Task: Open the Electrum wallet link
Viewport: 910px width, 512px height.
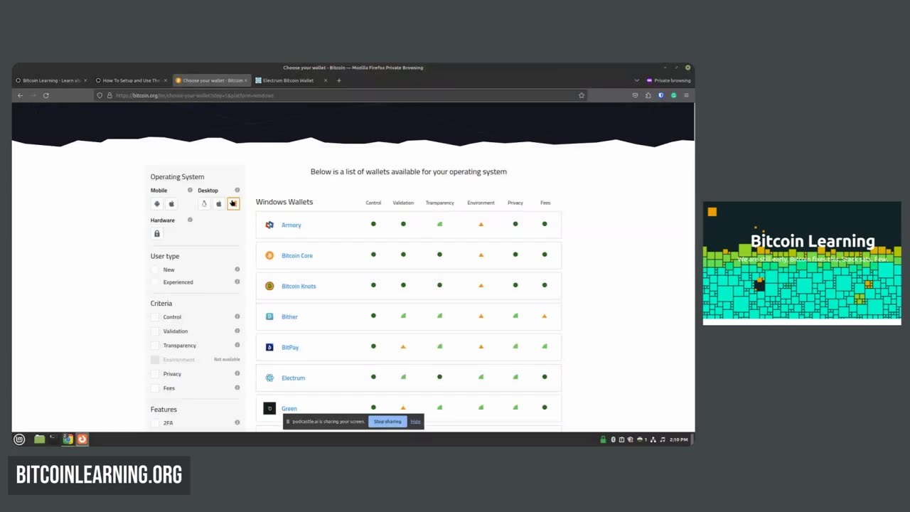Action: (x=293, y=378)
